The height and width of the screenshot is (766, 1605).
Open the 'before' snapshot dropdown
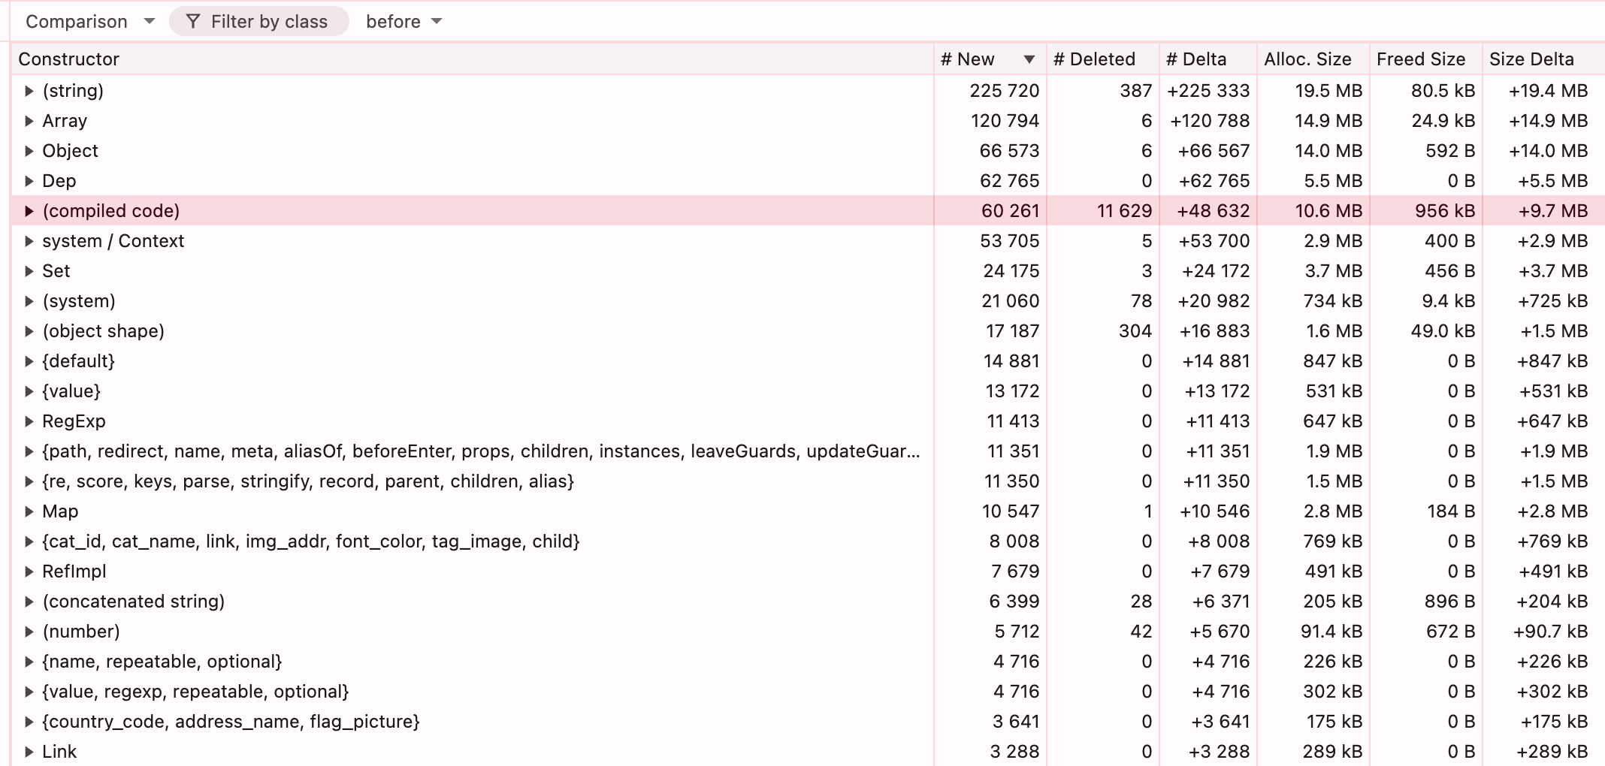404,22
